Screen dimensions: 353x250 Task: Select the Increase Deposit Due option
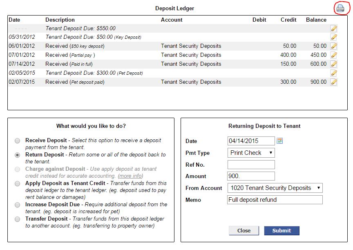[17, 204]
